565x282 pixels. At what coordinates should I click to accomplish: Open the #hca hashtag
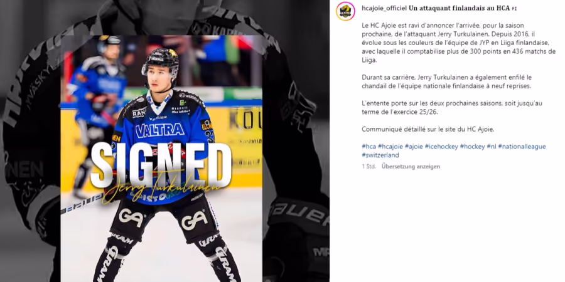click(369, 147)
